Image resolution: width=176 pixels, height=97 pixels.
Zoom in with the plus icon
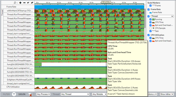[20, 3]
